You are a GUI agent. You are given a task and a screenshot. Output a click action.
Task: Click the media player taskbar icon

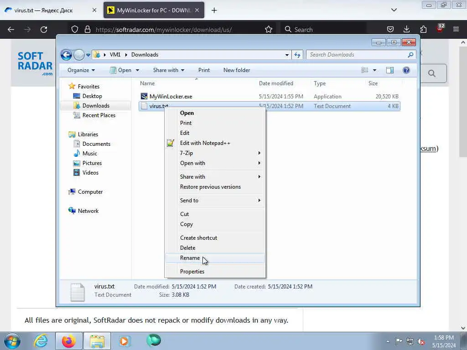tap(124, 341)
